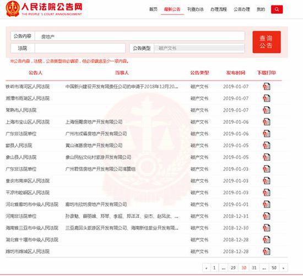Open 上海恒馨房地产开发有限公司 party entry

point(94,122)
